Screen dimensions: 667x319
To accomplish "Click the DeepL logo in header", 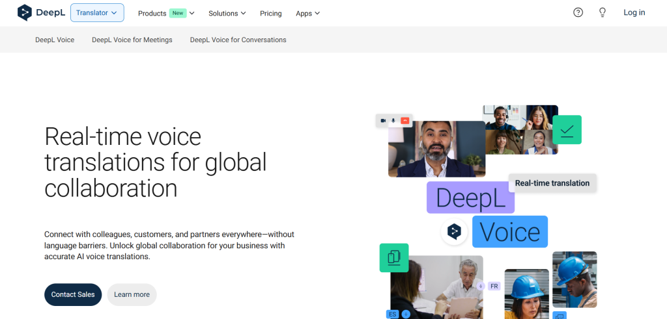I will pos(40,12).
